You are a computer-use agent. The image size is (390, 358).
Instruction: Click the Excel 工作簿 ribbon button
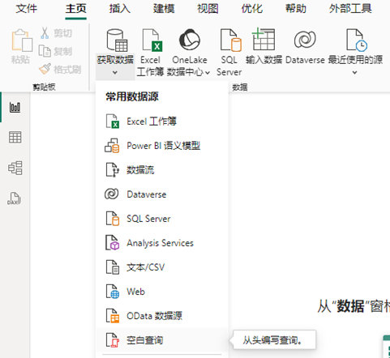pyautogui.click(x=150, y=53)
